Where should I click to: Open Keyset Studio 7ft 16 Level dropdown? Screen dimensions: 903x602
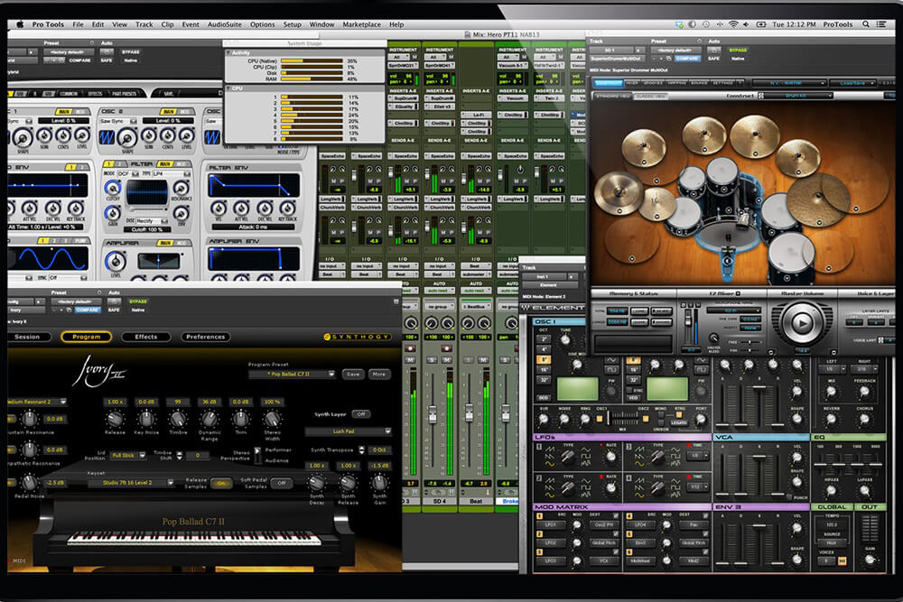[131, 483]
